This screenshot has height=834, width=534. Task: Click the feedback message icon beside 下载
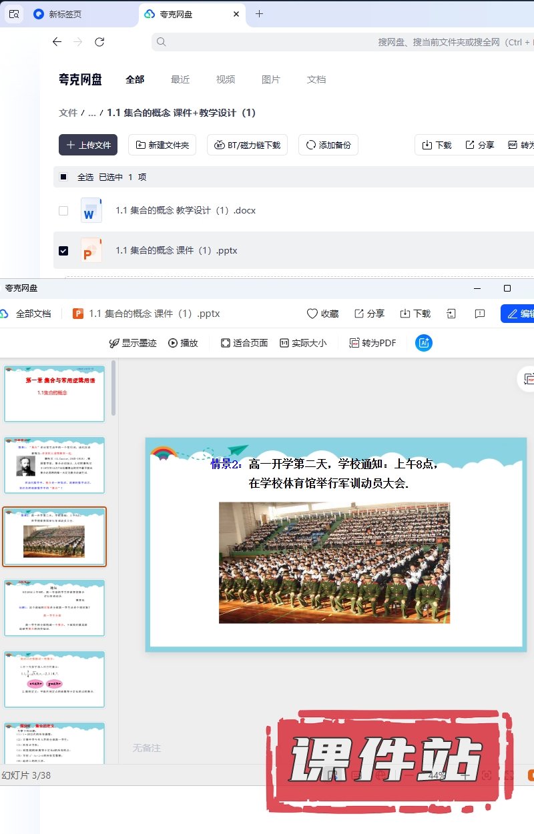tap(479, 314)
